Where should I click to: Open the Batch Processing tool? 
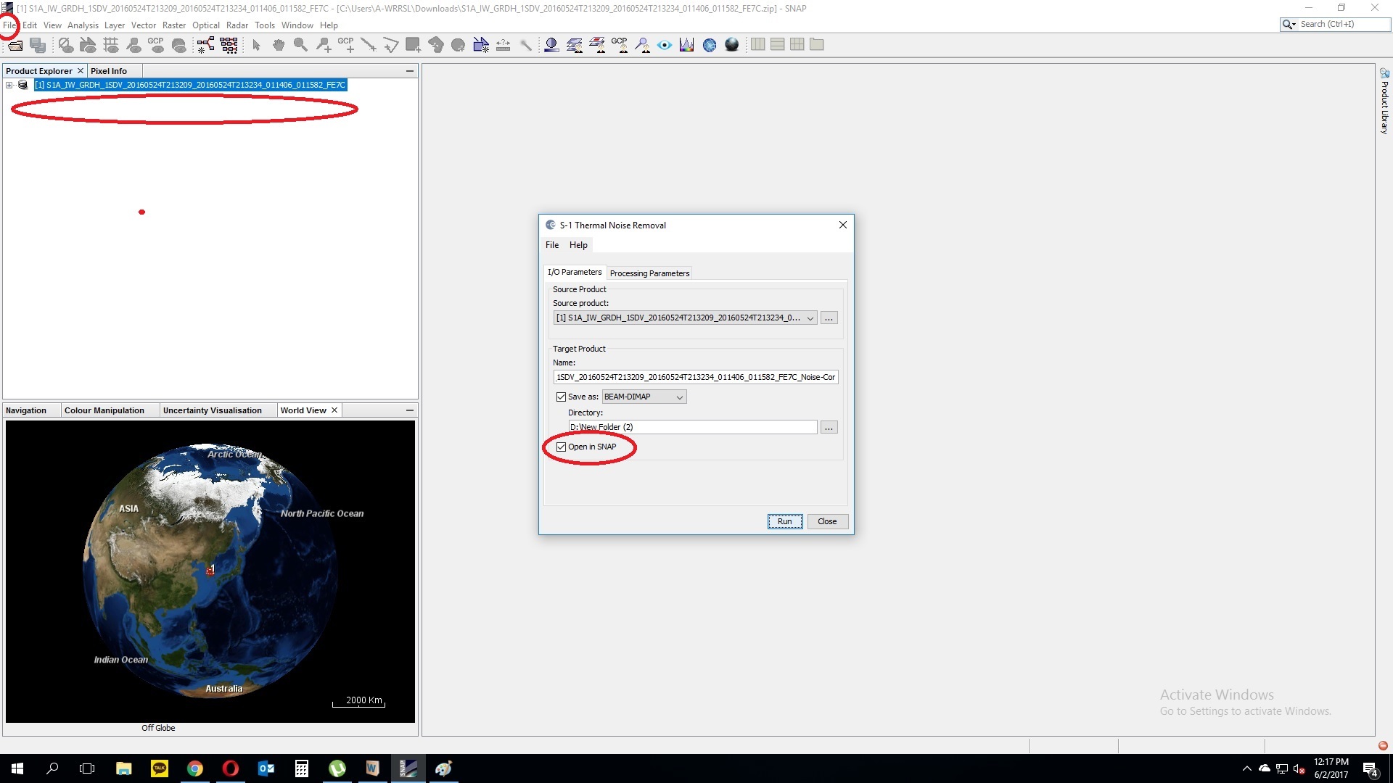[229, 45]
